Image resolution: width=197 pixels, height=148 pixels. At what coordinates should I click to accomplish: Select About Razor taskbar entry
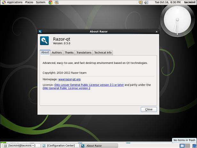[99, 146]
